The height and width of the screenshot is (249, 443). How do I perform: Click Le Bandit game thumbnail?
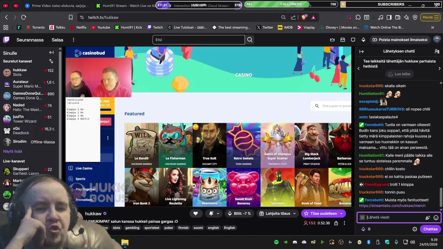(x=141, y=145)
